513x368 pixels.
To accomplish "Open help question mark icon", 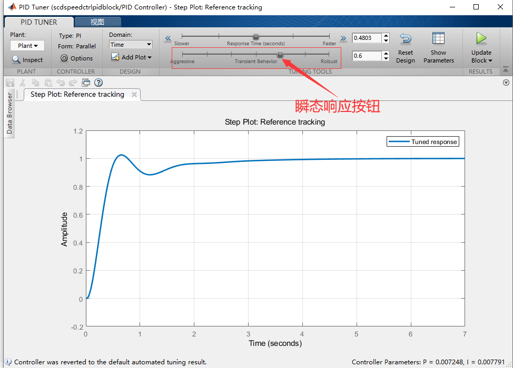I will [98, 83].
